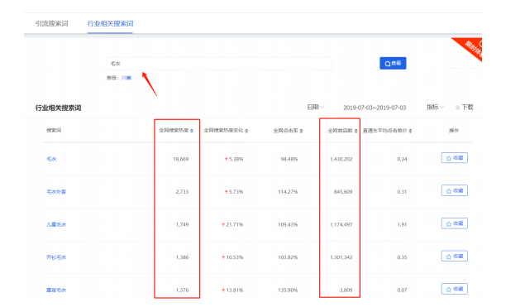This screenshot has height=307, width=506.
Task: Open the 儿童毛衣 keyword link
Action: 56,224
